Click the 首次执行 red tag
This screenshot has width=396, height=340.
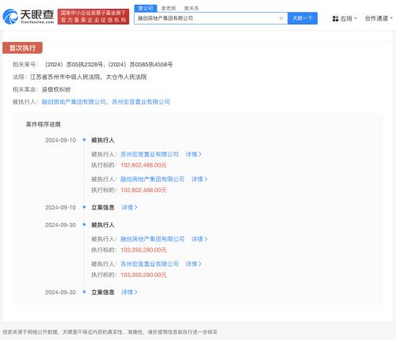(x=22, y=48)
